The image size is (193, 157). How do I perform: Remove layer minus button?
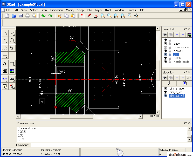[x=183, y=35]
